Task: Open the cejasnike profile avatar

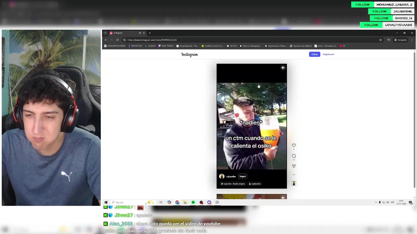Action: click(222, 176)
